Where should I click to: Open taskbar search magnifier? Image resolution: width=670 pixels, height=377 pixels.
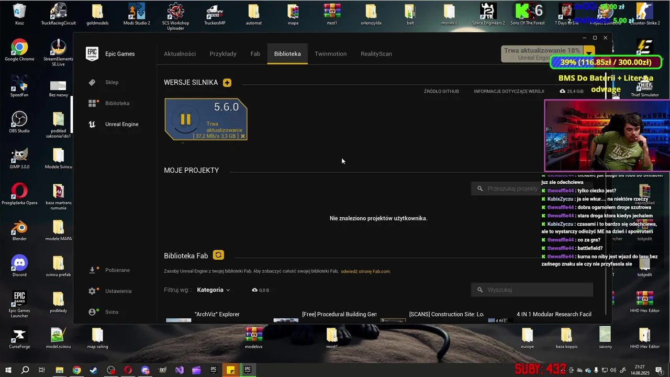(25, 370)
